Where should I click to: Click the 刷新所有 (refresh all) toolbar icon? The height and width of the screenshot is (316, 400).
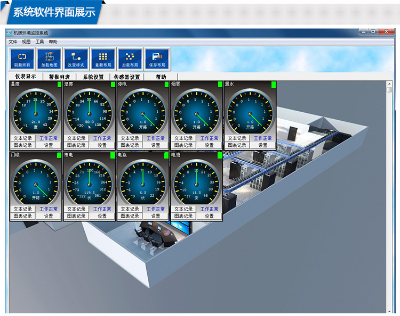pos(22,59)
